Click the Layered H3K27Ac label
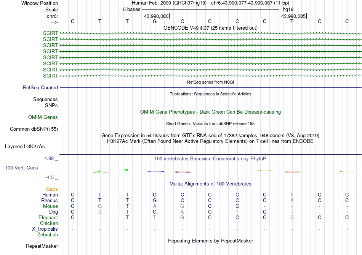 [25, 146]
